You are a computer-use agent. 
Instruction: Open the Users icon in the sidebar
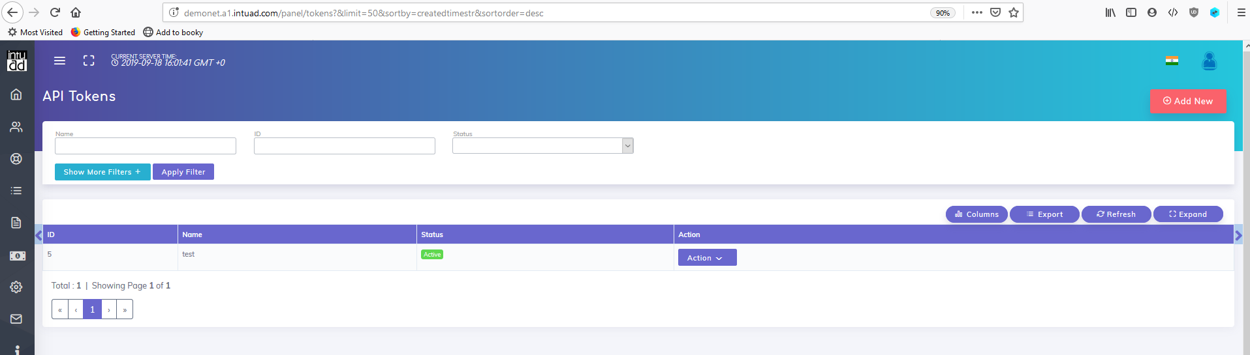click(16, 127)
